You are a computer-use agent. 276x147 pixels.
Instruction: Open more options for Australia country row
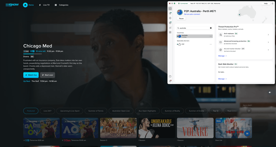211,36
